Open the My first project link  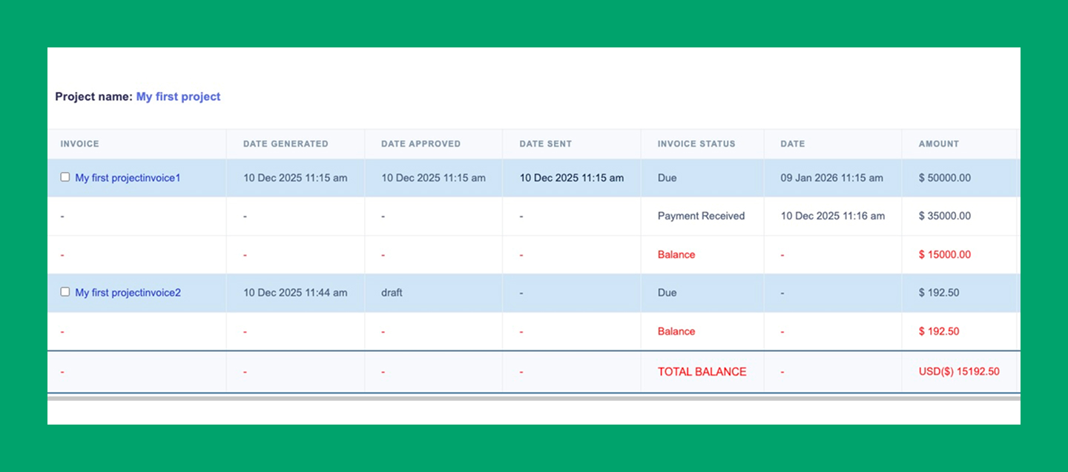click(x=178, y=96)
